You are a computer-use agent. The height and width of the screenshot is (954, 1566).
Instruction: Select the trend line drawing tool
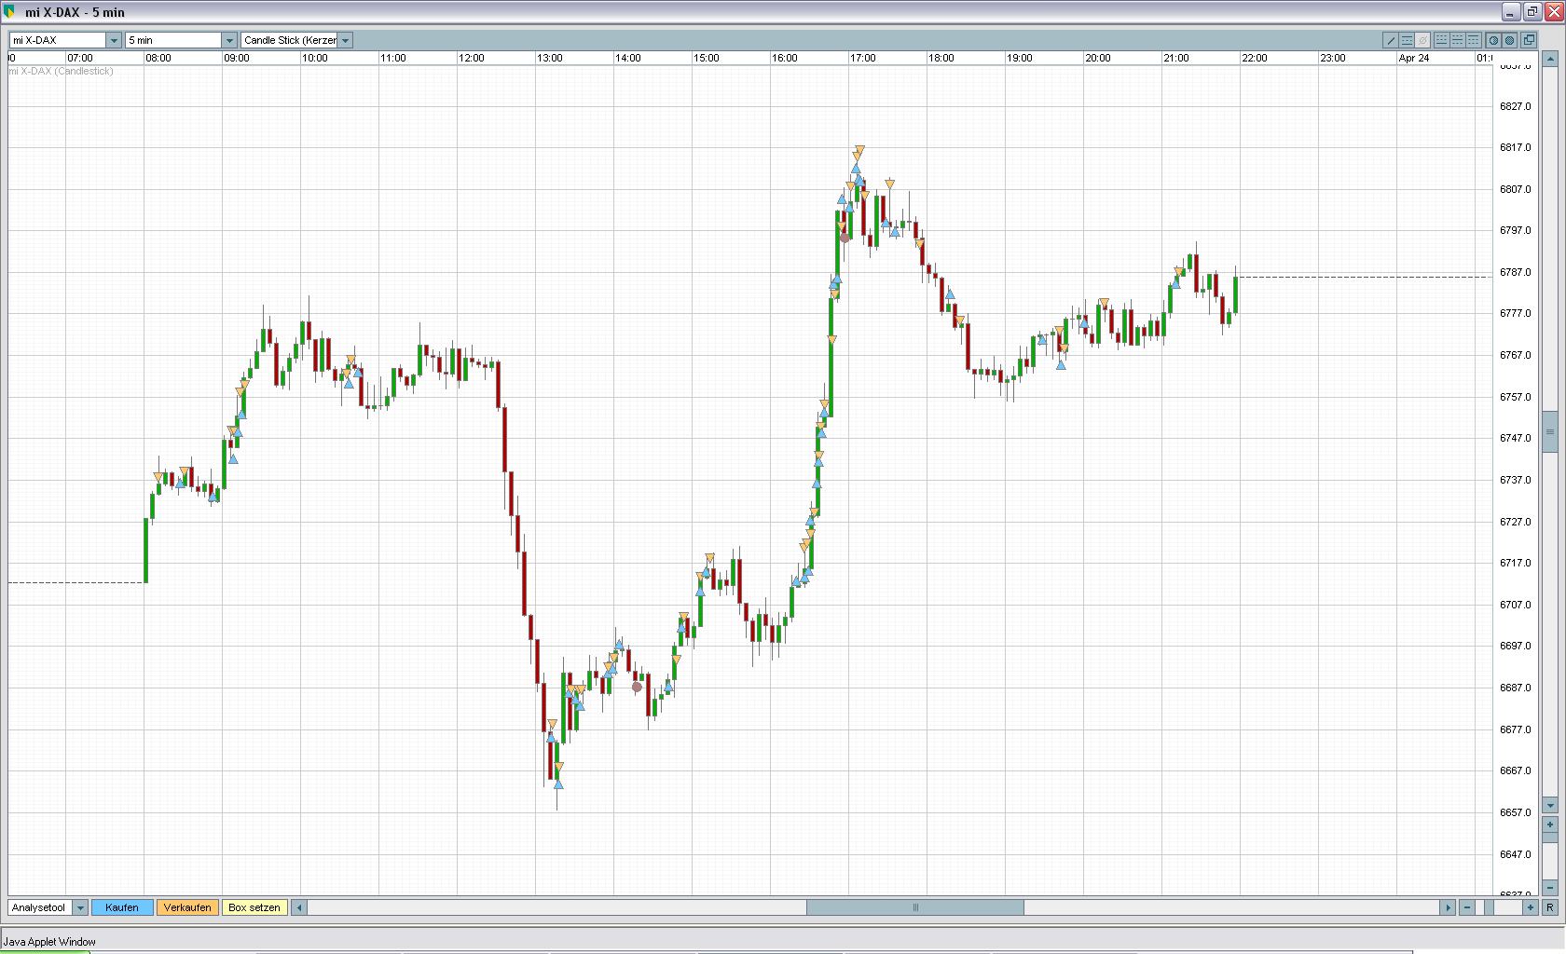coord(1391,40)
